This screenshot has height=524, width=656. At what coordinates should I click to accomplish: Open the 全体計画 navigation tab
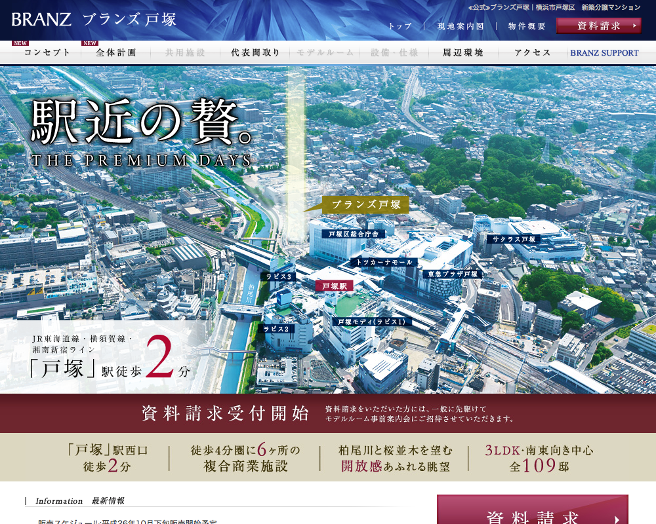116,53
